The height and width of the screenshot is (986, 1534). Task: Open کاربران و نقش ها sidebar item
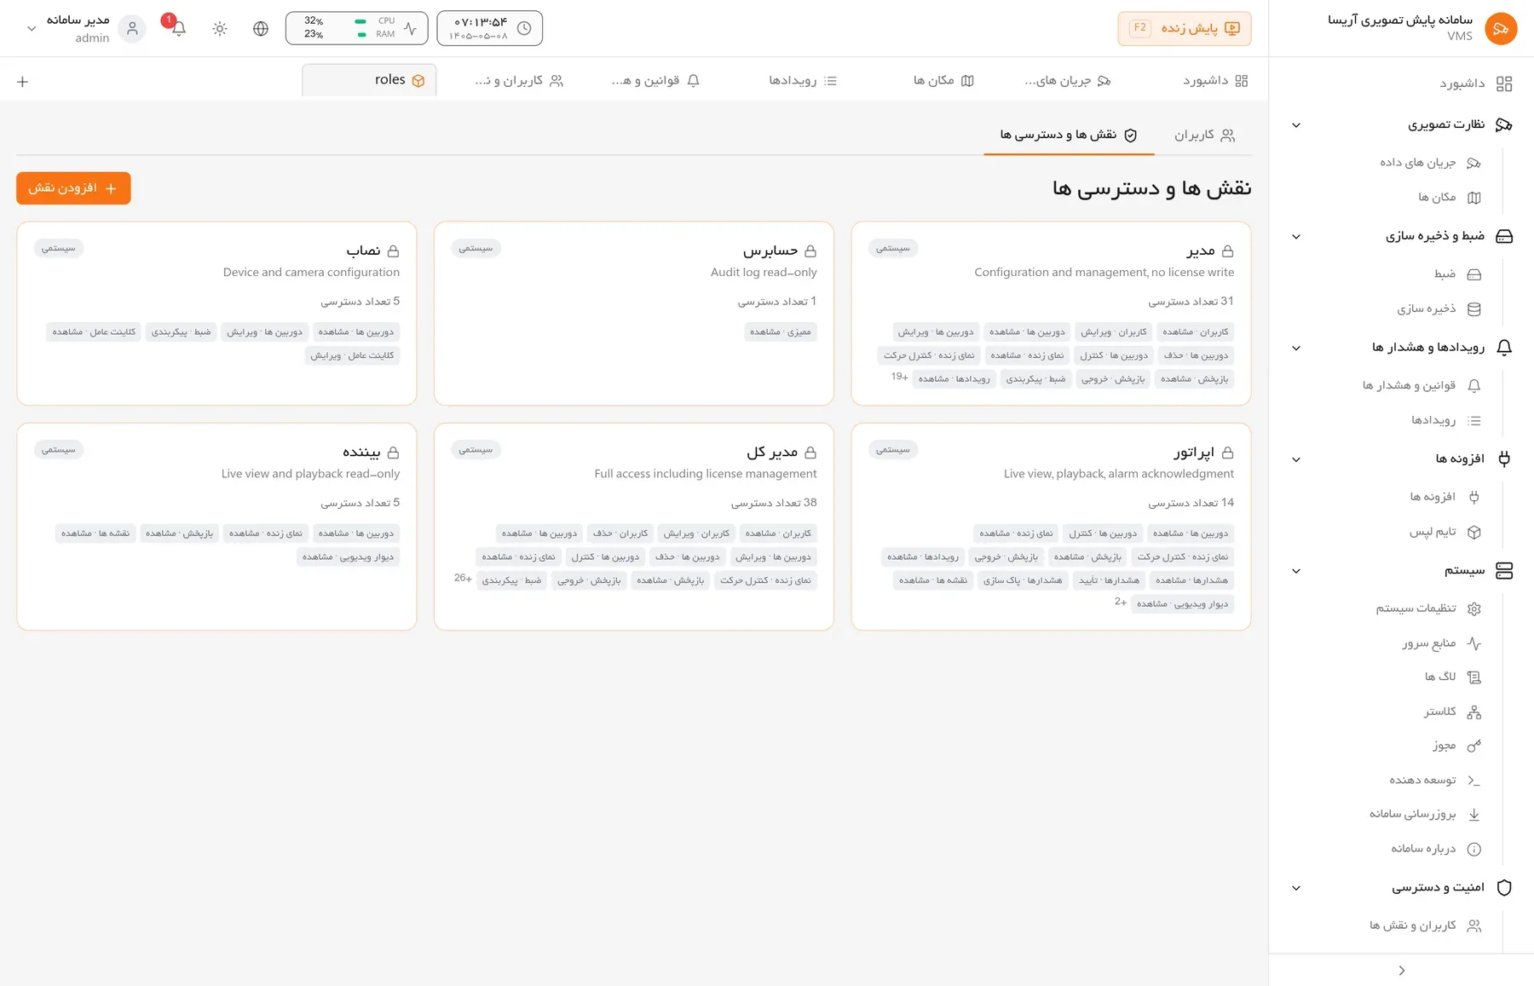tap(1426, 925)
